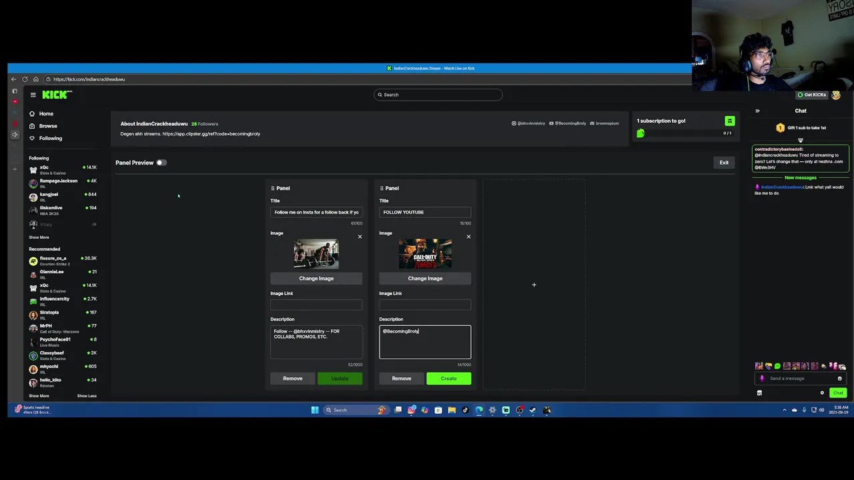This screenshot has width=854, height=480.
Task: Click the Windows taskbar search box
Action: click(x=358, y=410)
